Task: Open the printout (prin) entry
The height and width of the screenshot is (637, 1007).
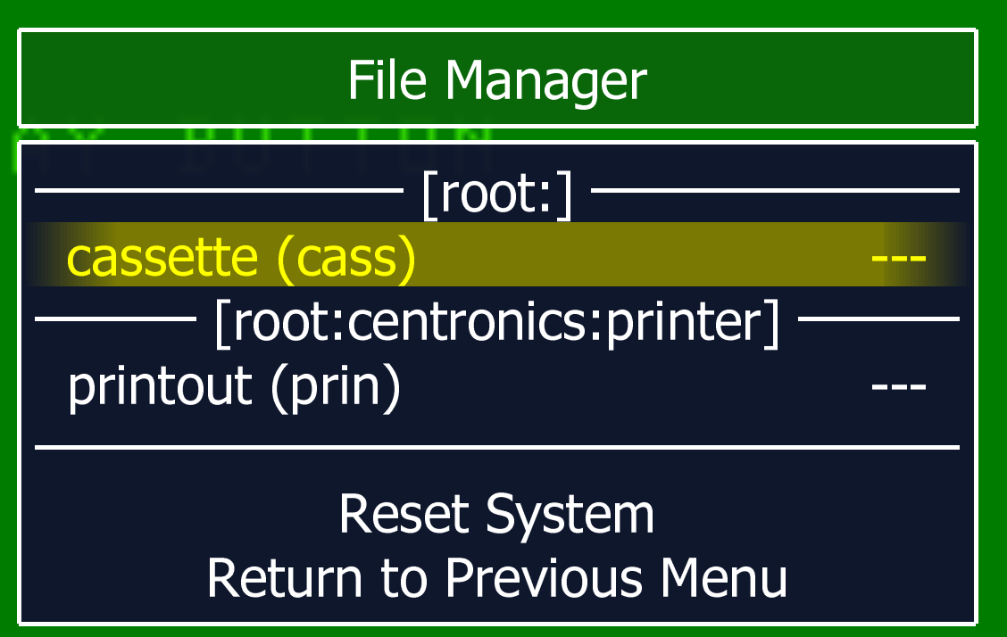Action: [497, 385]
